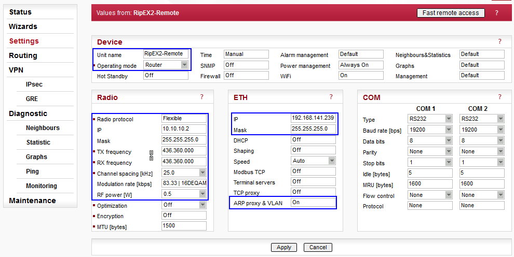Open the Management setting field
Viewport: 514px width, 257px height.
(482, 75)
